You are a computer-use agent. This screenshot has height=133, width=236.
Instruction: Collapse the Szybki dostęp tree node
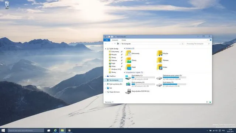pos(105,49)
